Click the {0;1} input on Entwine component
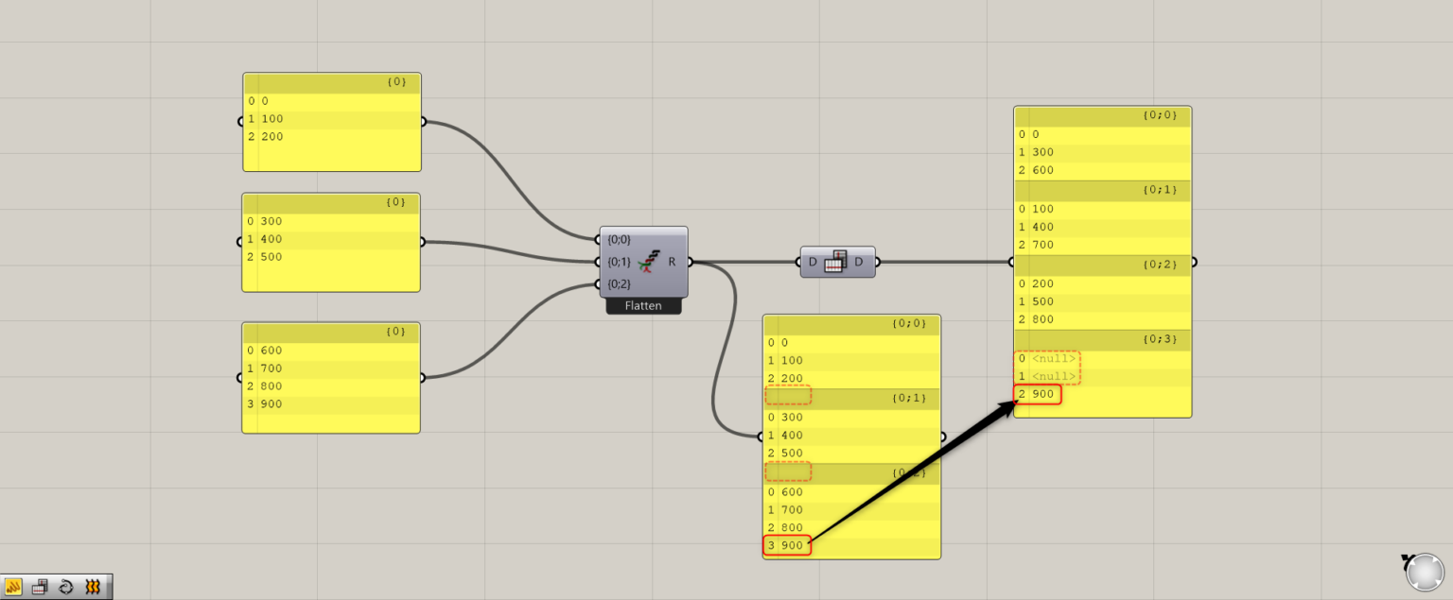The width and height of the screenshot is (1453, 600). pos(619,262)
